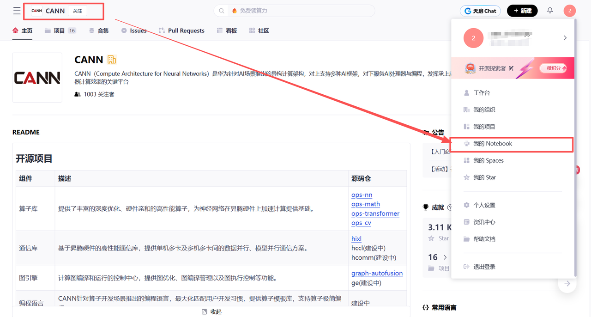The image size is (591, 317).
Task: Switch to the 社区 tab
Action: click(x=259, y=30)
